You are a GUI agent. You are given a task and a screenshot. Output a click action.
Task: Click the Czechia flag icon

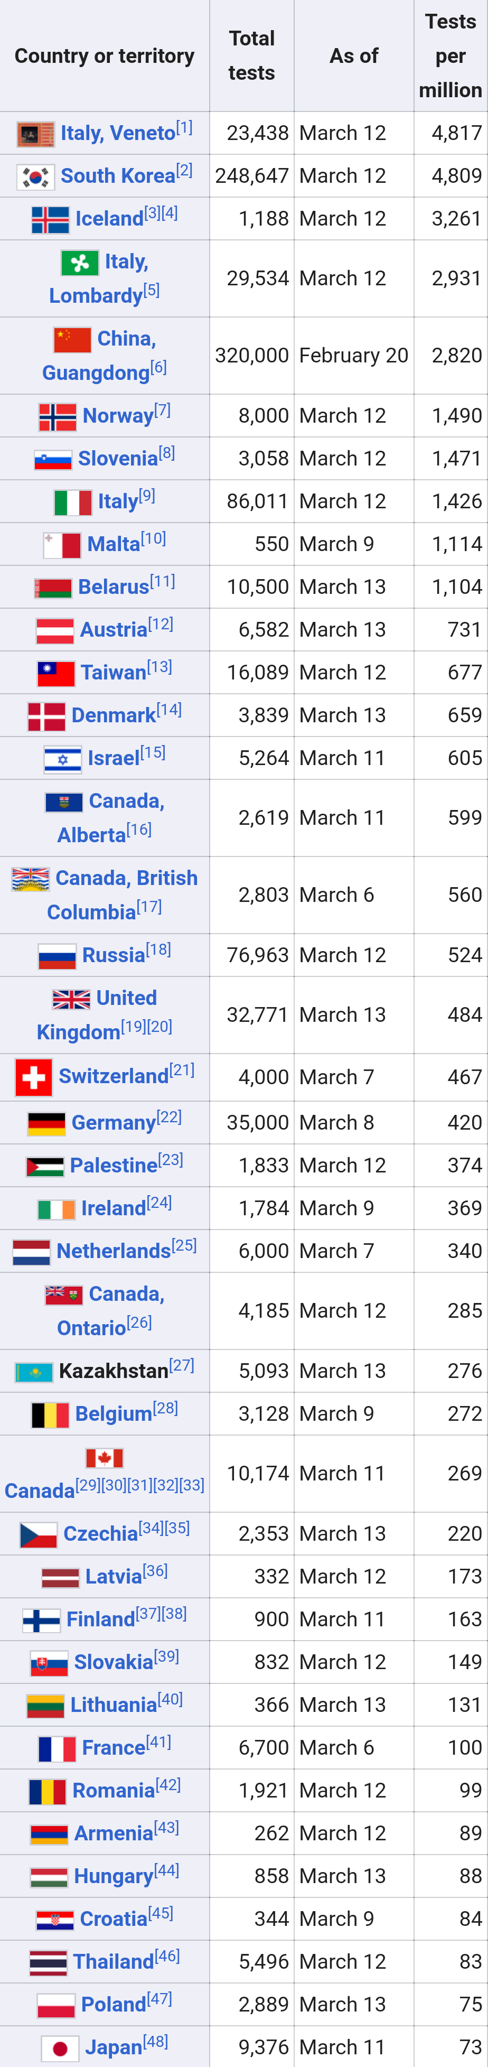pyautogui.click(x=37, y=1535)
